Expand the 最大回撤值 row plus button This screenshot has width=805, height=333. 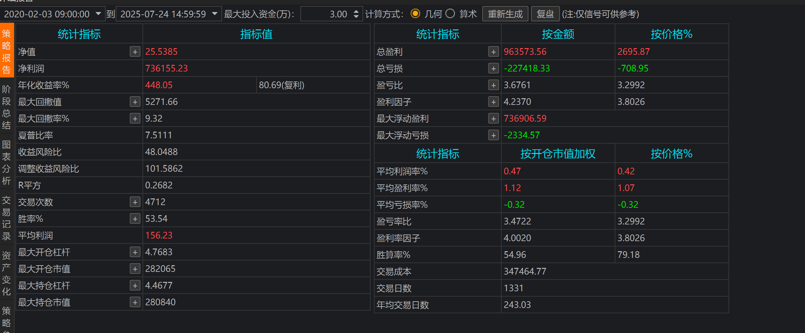(x=135, y=102)
